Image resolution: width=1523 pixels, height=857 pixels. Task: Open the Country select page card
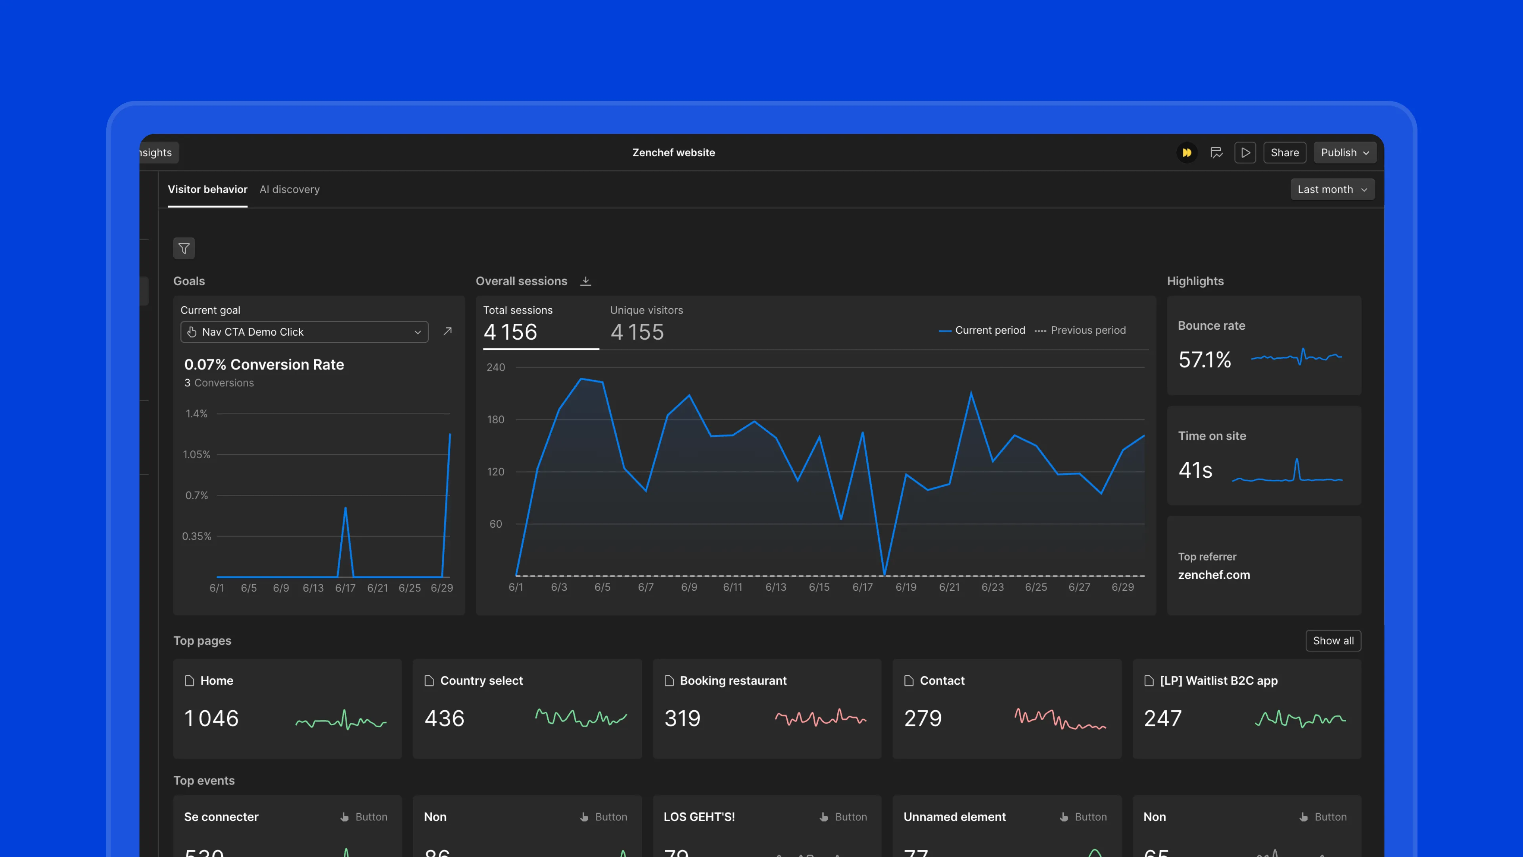527,709
